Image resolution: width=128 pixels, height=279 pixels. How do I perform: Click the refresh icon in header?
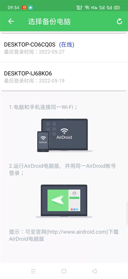[x=119, y=21]
